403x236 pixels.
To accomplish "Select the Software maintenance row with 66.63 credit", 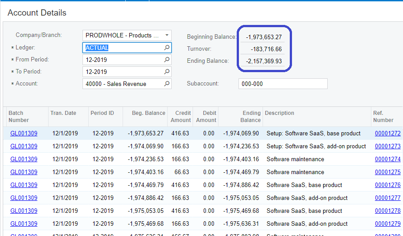I will (203, 172).
